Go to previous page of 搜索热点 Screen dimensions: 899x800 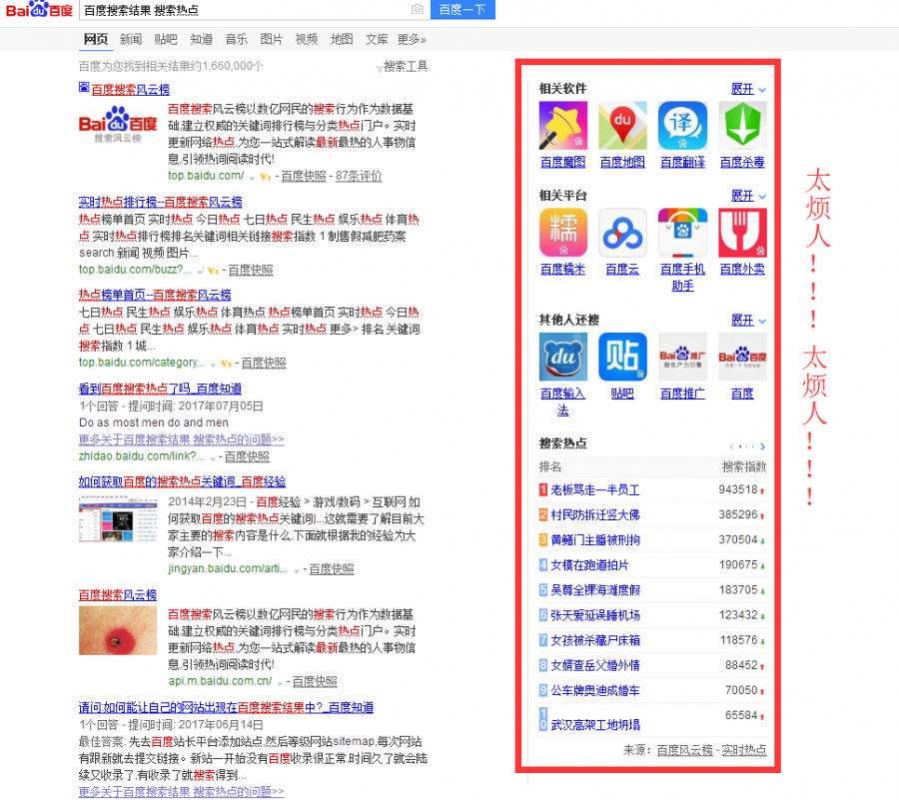(x=731, y=445)
